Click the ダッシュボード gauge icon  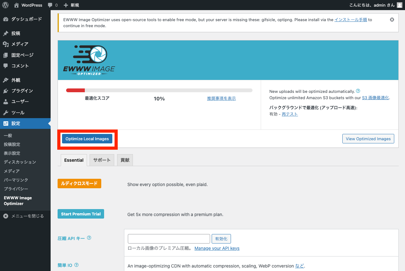(6, 19)
